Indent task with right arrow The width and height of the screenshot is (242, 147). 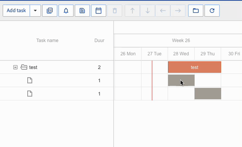tap(178, 11)
